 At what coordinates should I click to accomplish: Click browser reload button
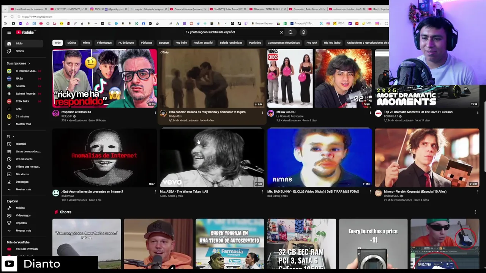pyautogui.click(x=12, y=17)
